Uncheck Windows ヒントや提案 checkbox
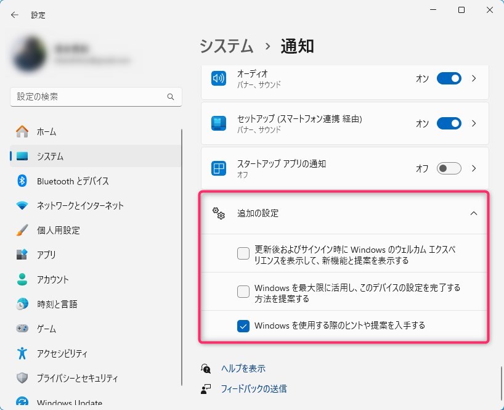 (243, 326)
